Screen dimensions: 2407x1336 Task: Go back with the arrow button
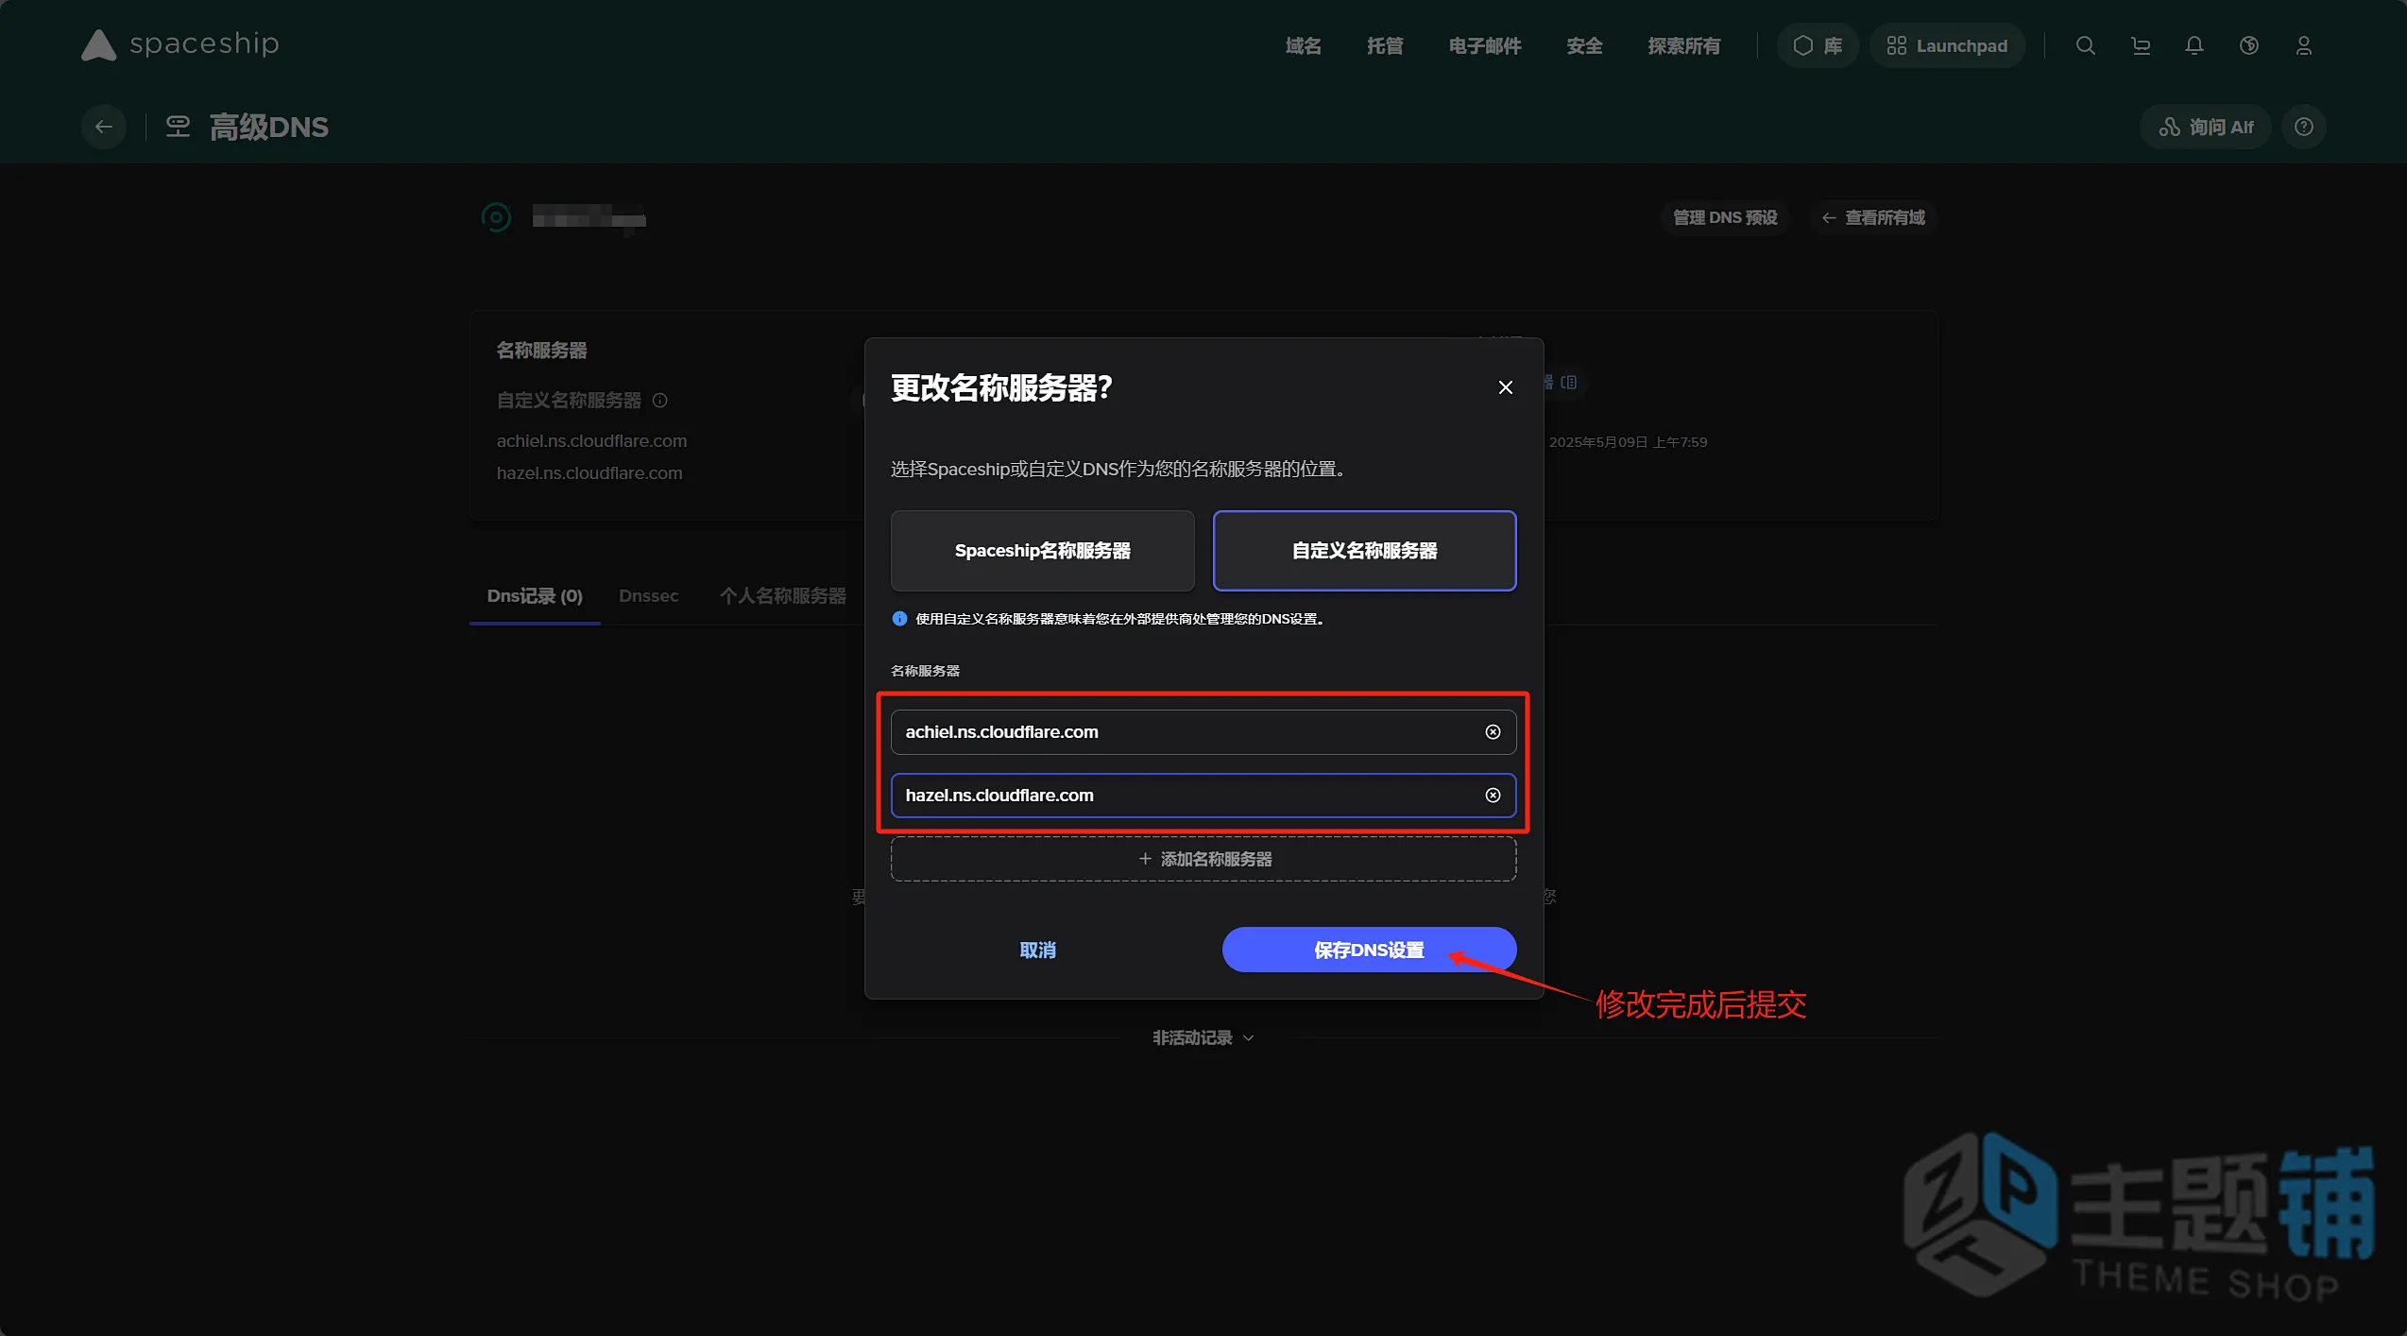coord(104,127)
